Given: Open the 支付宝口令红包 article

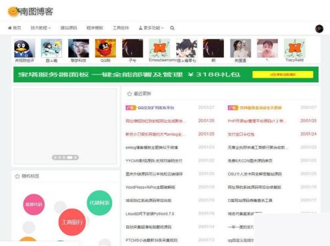Looking at the screenshot, I should tap(241, 134).
